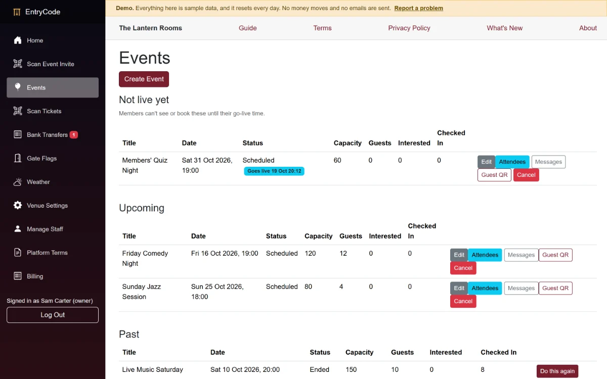
Task: Click the Fri 16 Oct 2026, 19:00 date
Action: click(225, 253)
